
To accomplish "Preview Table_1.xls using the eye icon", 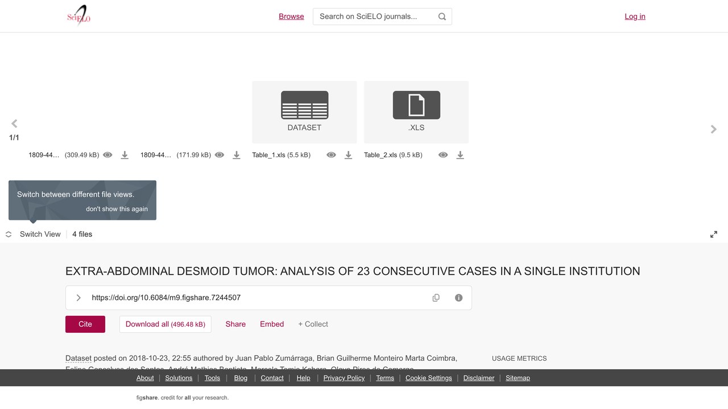I will click(x=331, y=155).
